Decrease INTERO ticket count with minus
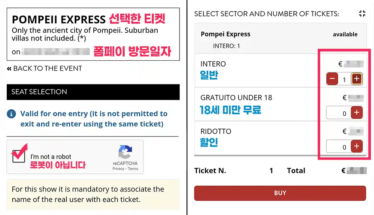This screenshot has height=215, width=374. pos(332,79)
